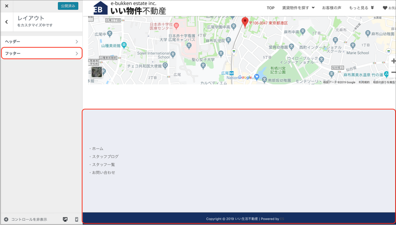Viewport: 396px width, 225px height.
Task: Switch to mobile preview mode
Action: (x=77, y=219)
